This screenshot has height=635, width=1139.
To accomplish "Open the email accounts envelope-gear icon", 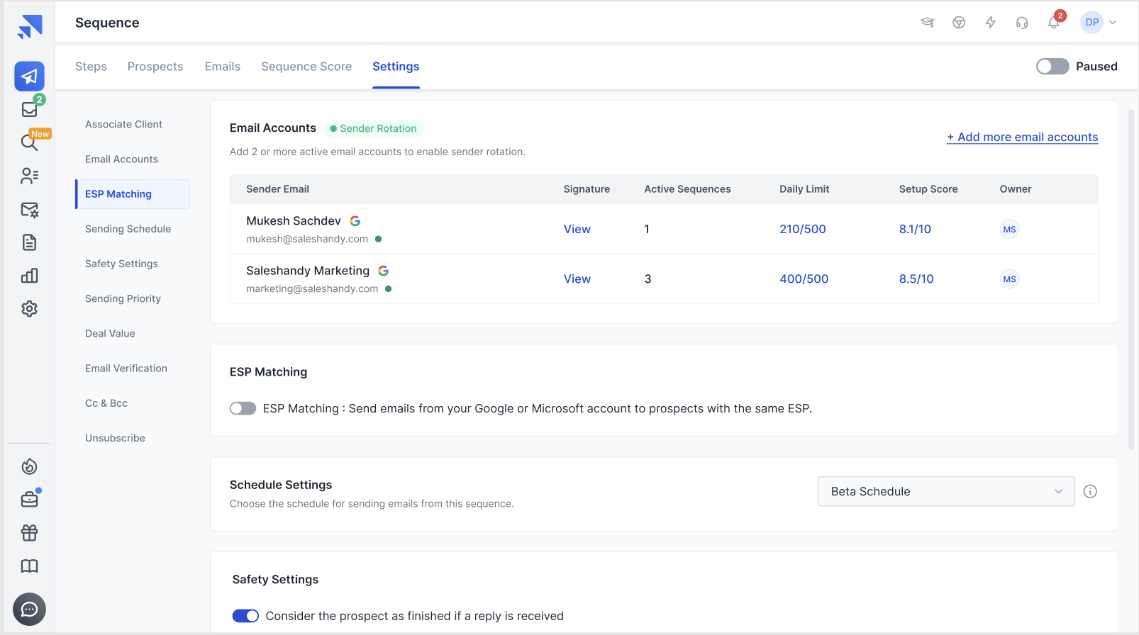I will tap(29, 209).
